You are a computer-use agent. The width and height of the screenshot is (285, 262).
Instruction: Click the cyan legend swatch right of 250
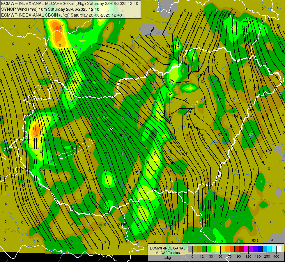(270, 249)
